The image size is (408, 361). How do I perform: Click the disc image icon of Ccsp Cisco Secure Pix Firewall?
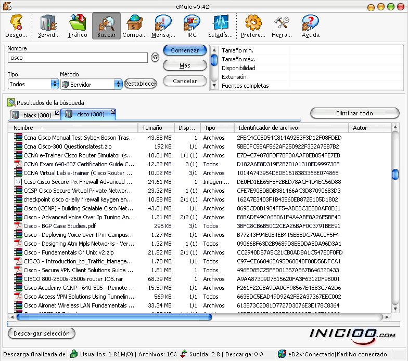coord(18,182)
